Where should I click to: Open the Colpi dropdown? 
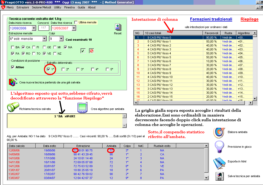(x=61, y=39)
